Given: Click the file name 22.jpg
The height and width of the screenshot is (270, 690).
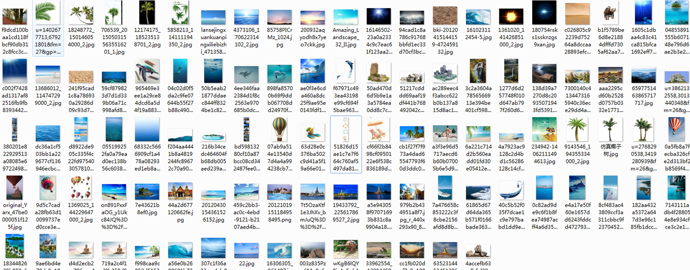Looking at the screenshot, I should (x=247, y=264).
